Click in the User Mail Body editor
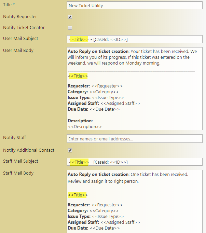206x233 pixels. [135, 89]
